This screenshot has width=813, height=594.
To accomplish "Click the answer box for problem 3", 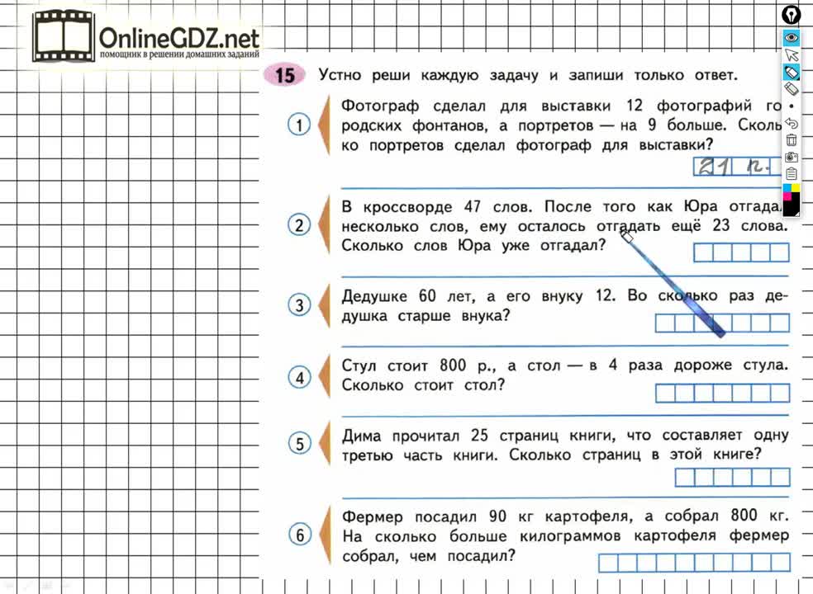I will pyautogui.click(x=722, y=323).
